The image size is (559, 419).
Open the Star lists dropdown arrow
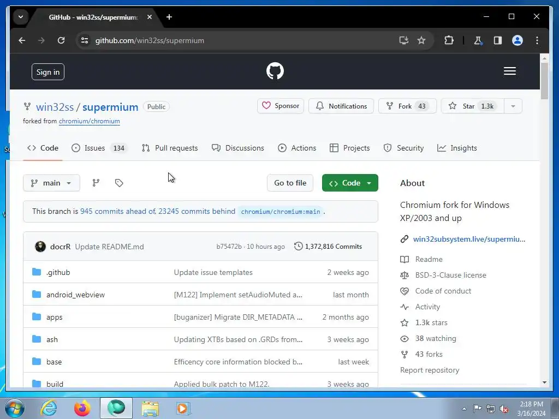(x=513, y=106)
